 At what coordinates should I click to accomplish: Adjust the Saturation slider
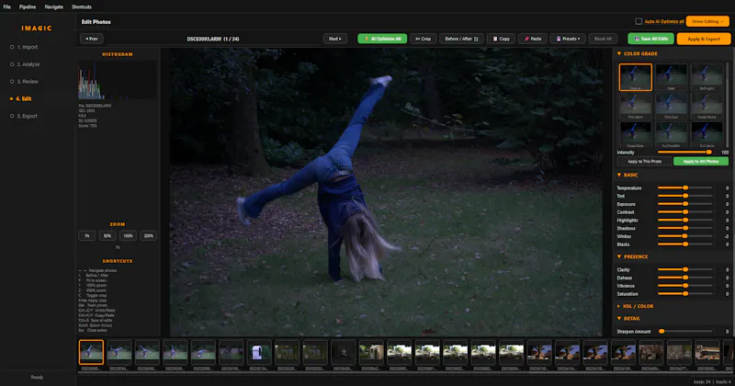(684, 293)
